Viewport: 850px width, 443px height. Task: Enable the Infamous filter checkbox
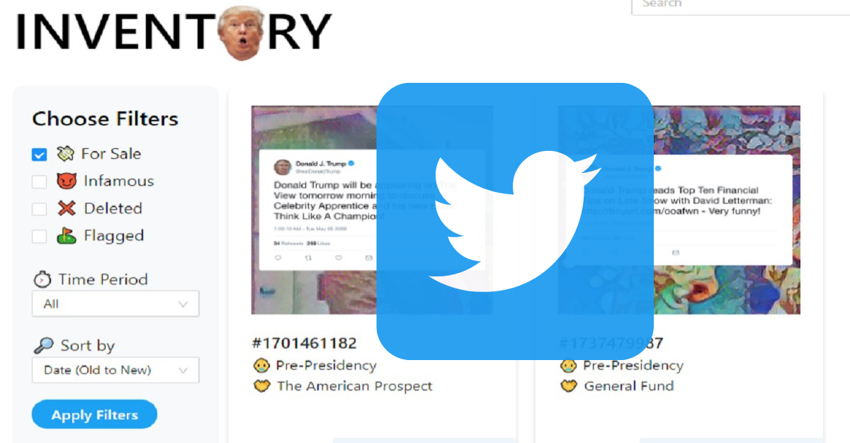pyautogui.click(x=40, y=182)
